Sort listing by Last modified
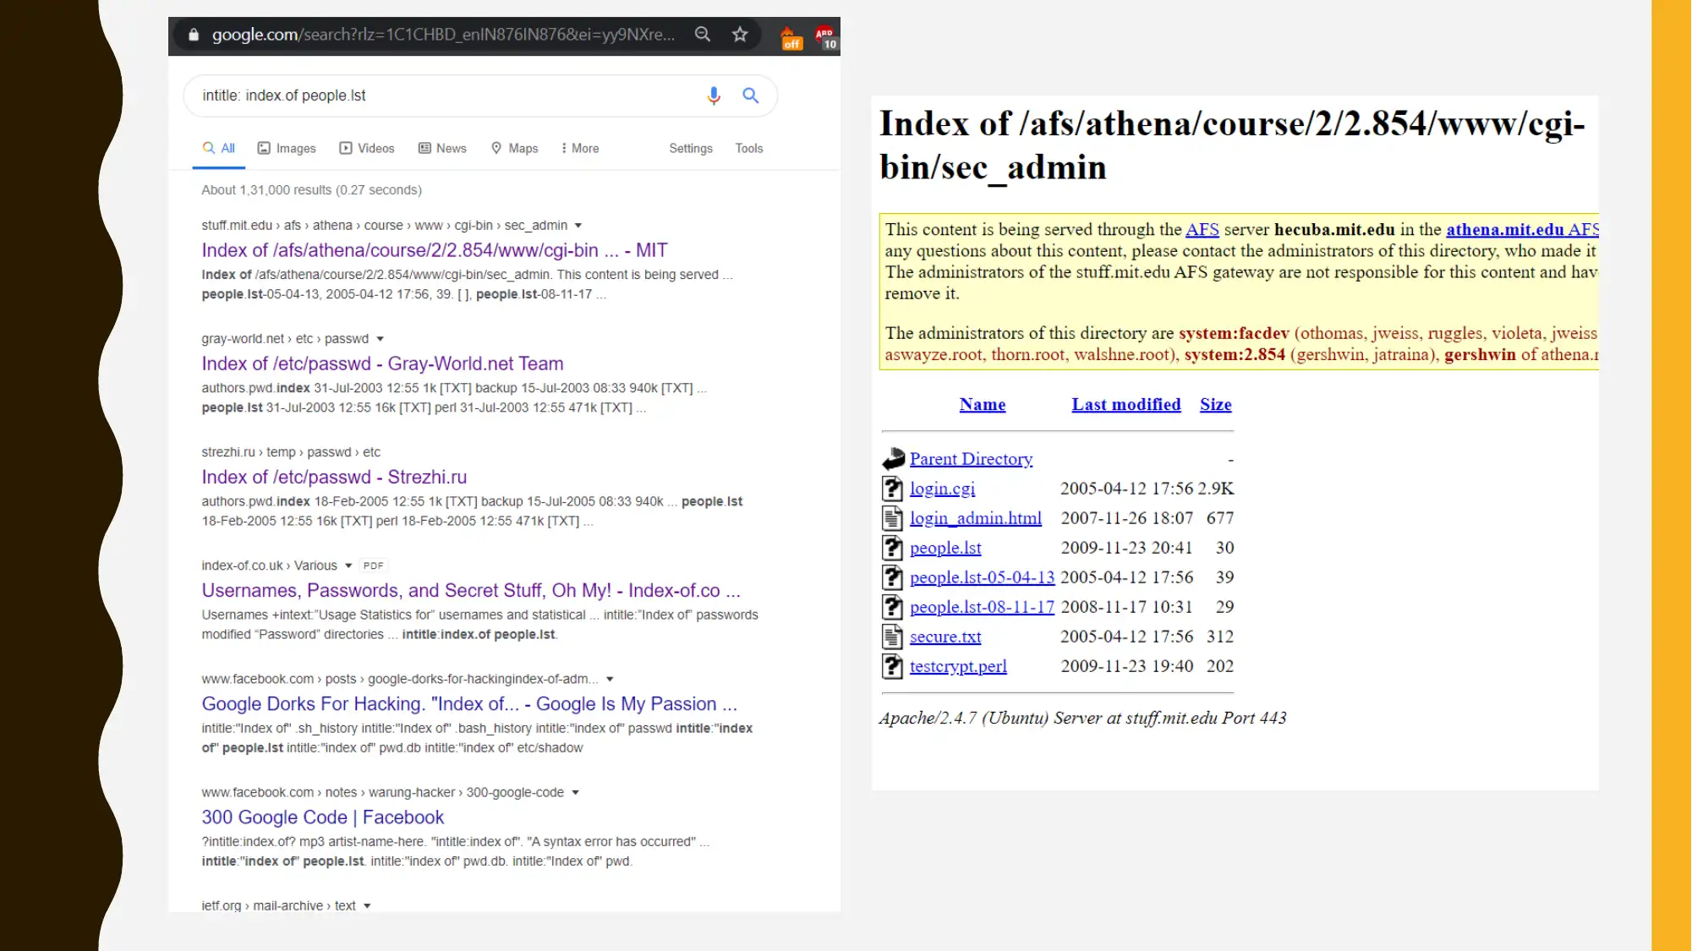 click(x=1126, y=404)
